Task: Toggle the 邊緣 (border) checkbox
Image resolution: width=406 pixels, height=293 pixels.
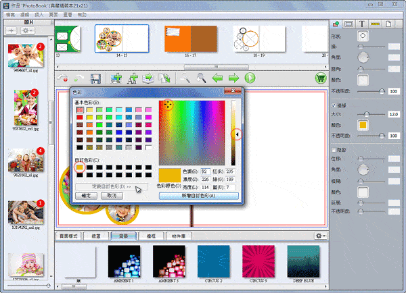Action: [x=332, y=106]
